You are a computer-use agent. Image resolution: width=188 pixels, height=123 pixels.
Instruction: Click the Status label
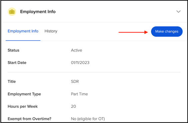point(13,50)
